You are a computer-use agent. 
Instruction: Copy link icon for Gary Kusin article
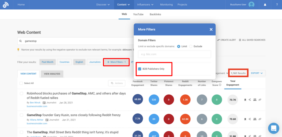260,119
